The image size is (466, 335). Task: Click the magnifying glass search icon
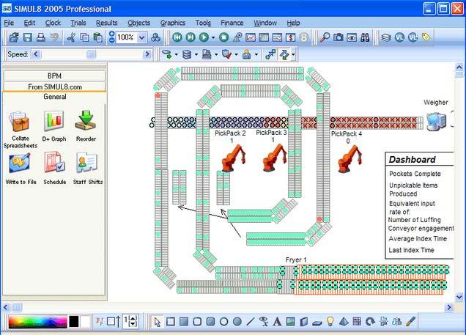point(325,37)
